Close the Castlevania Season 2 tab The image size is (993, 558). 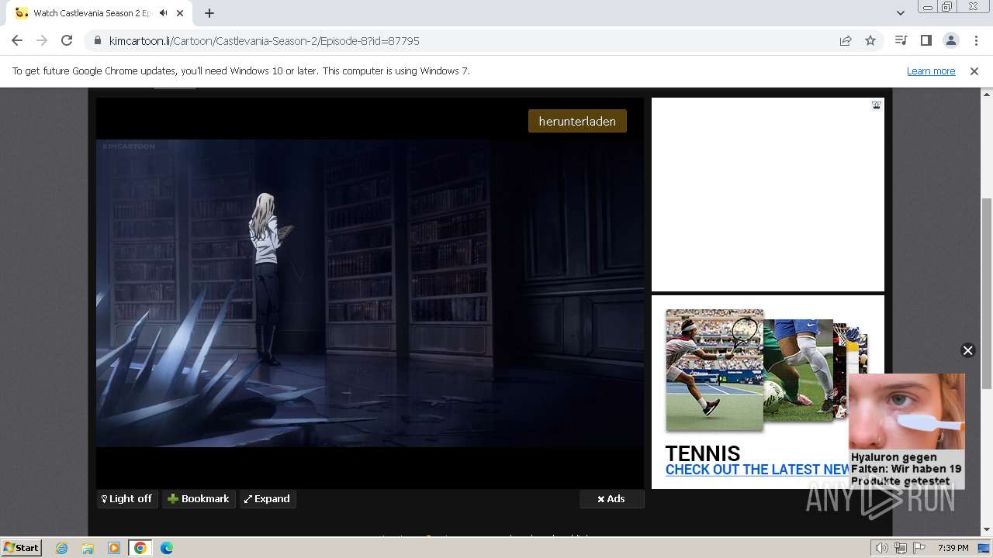[181, 13]
